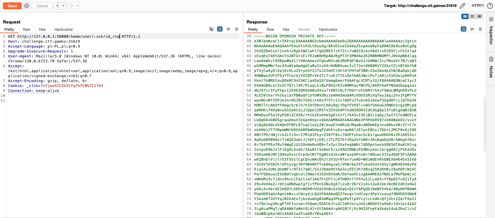Edit the target with the pencil icon

(463, 6)
